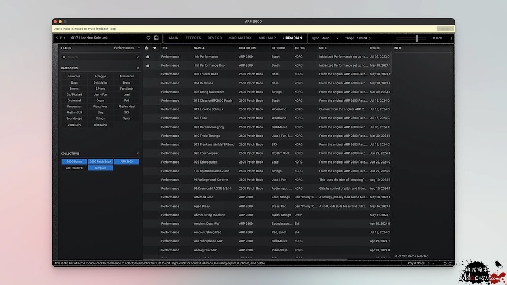Sort by the TYPE column header
The image size is (507, 285).
(x=165, y=48)
